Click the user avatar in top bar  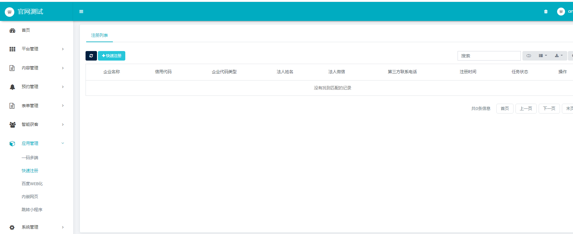[x=561, y=11]
